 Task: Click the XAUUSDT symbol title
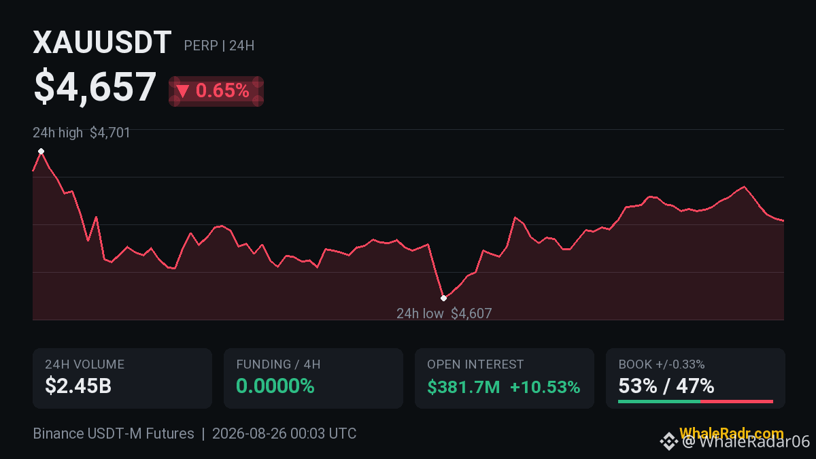click(102, 44)
